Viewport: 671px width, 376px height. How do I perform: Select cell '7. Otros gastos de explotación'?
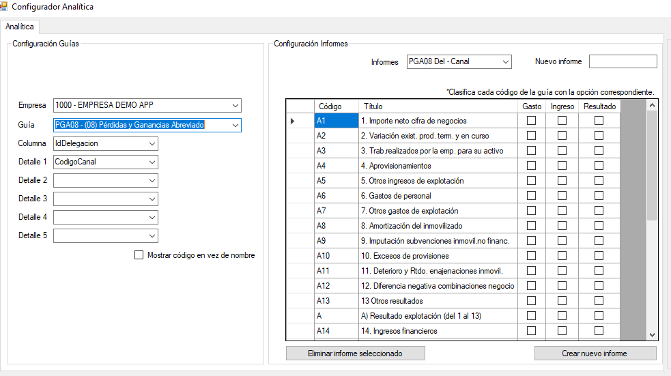click(x=438, y=210)
